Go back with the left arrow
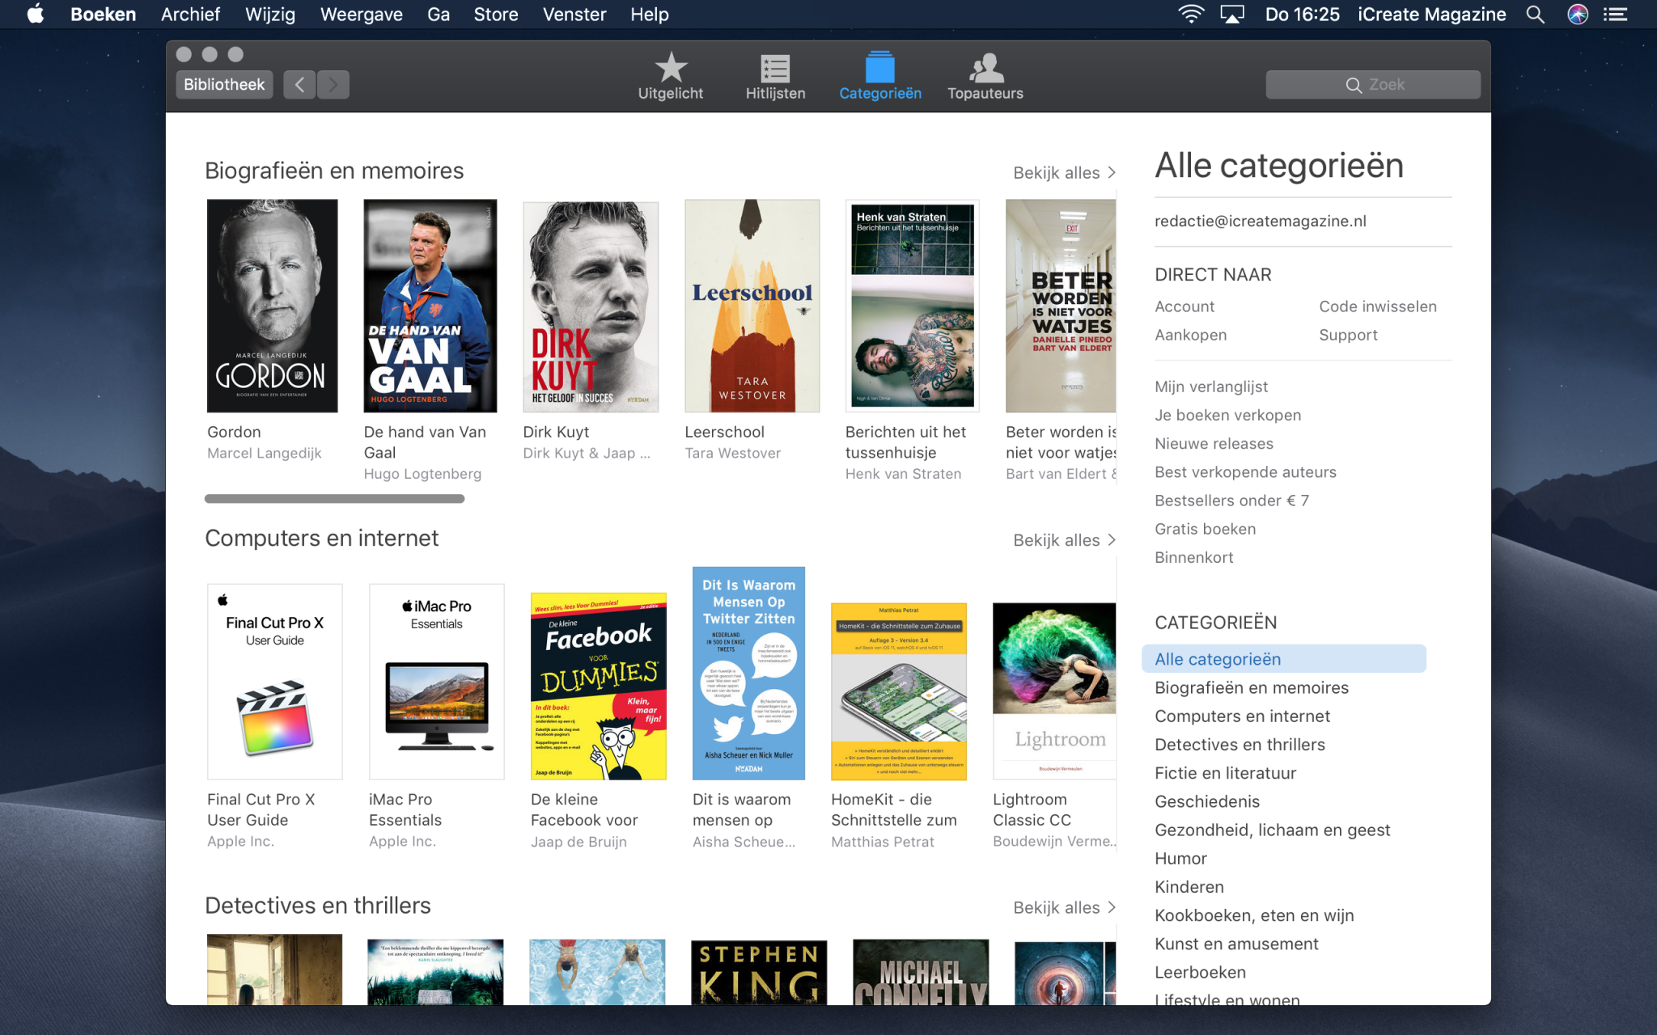Viewport: 1657px width, 1035px height. (299, 85)
